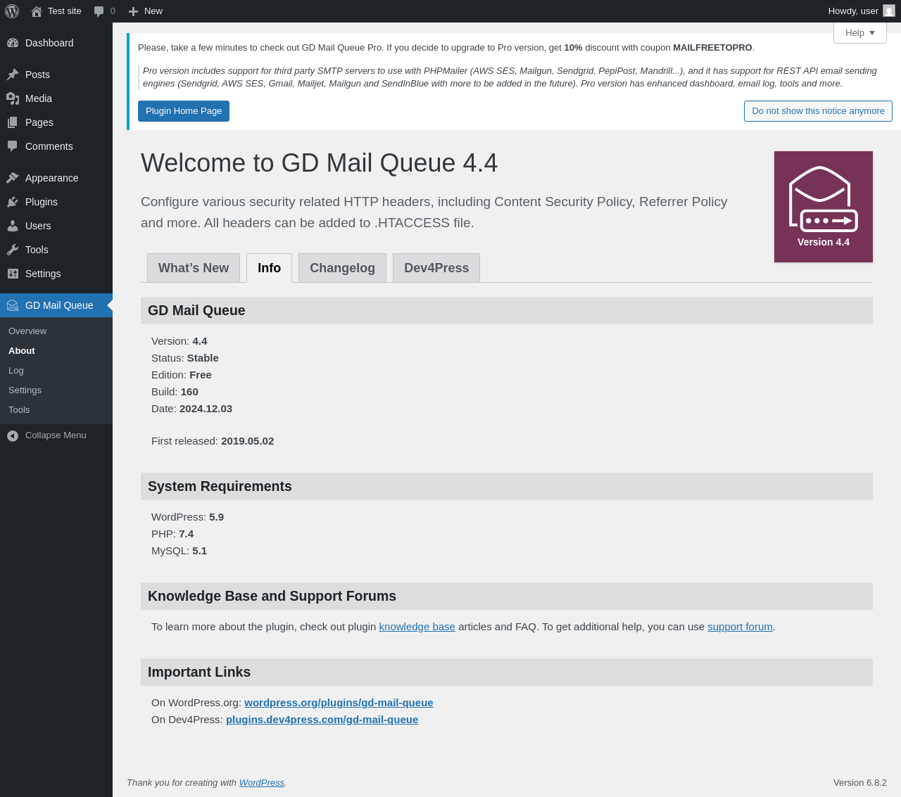Click the Plugin Home Page button
The height and width of the screenshot is (797, 901).
tap(184, 111)
